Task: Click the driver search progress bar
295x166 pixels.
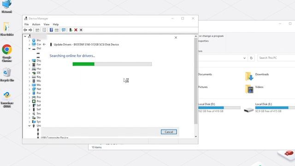Action: tap(112, 64)
